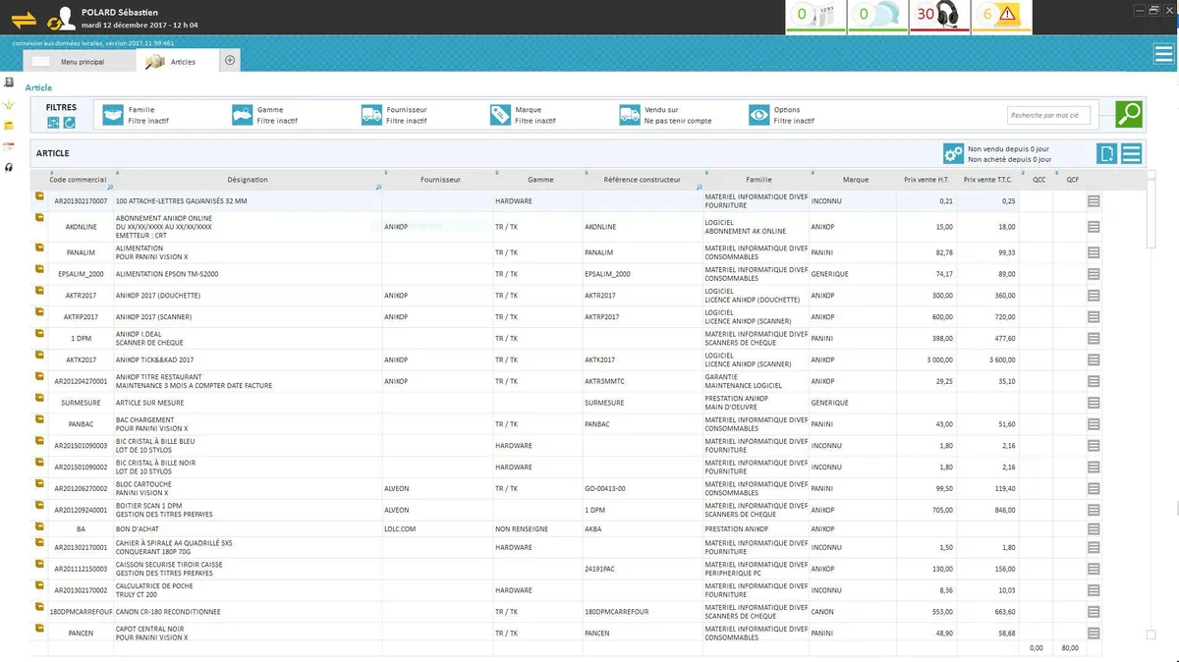Viewport: 1179px width, 662px height.
Task: Open the hamburger menu in the blue banner
Action: pos(1164,54)
